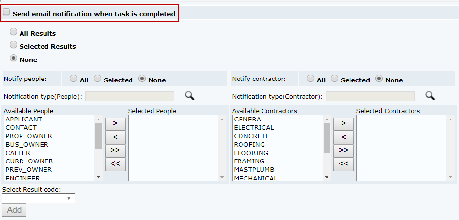
Task: Choose the Selected Results radio option
Action: (x=14, y=45)
